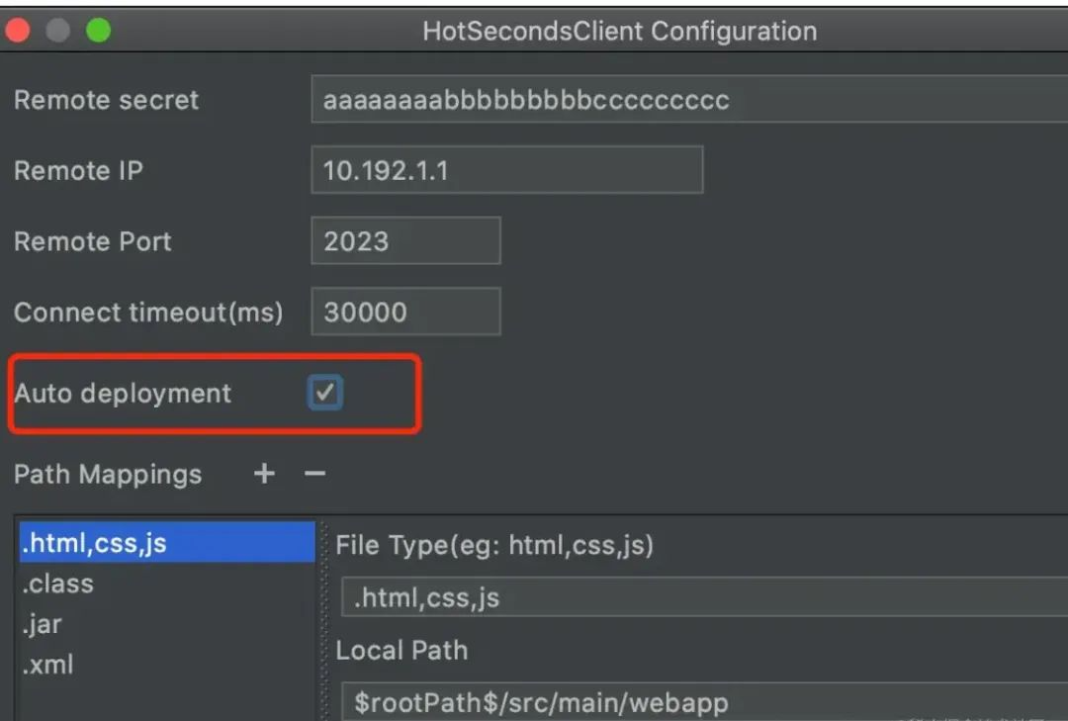
Task: Click the Local Path input field
Action: pyautogui.click(x=704, y=701)
